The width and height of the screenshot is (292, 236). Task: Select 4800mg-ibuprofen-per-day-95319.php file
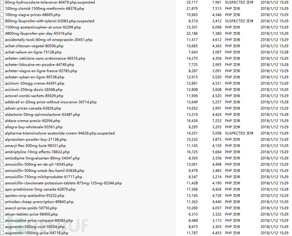tap(39, 33)
